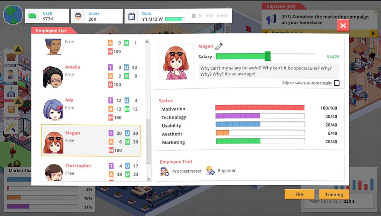Click the lower warning triangle icon
The width and height of the screenshot is (381, 216).
18,102
